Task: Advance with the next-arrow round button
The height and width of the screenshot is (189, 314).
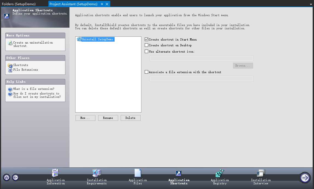Action: click(x=305, y=177)
